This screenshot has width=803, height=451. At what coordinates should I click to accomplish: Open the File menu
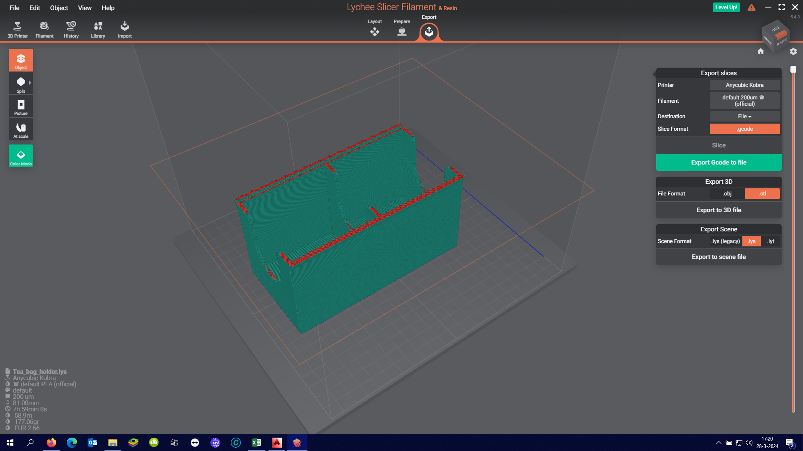[x=15, y=8]
